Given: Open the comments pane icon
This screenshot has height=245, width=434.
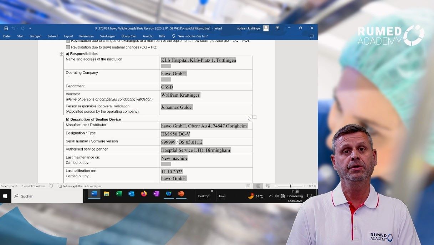Looking at the screenshot, I should click(x=312, y=36).
